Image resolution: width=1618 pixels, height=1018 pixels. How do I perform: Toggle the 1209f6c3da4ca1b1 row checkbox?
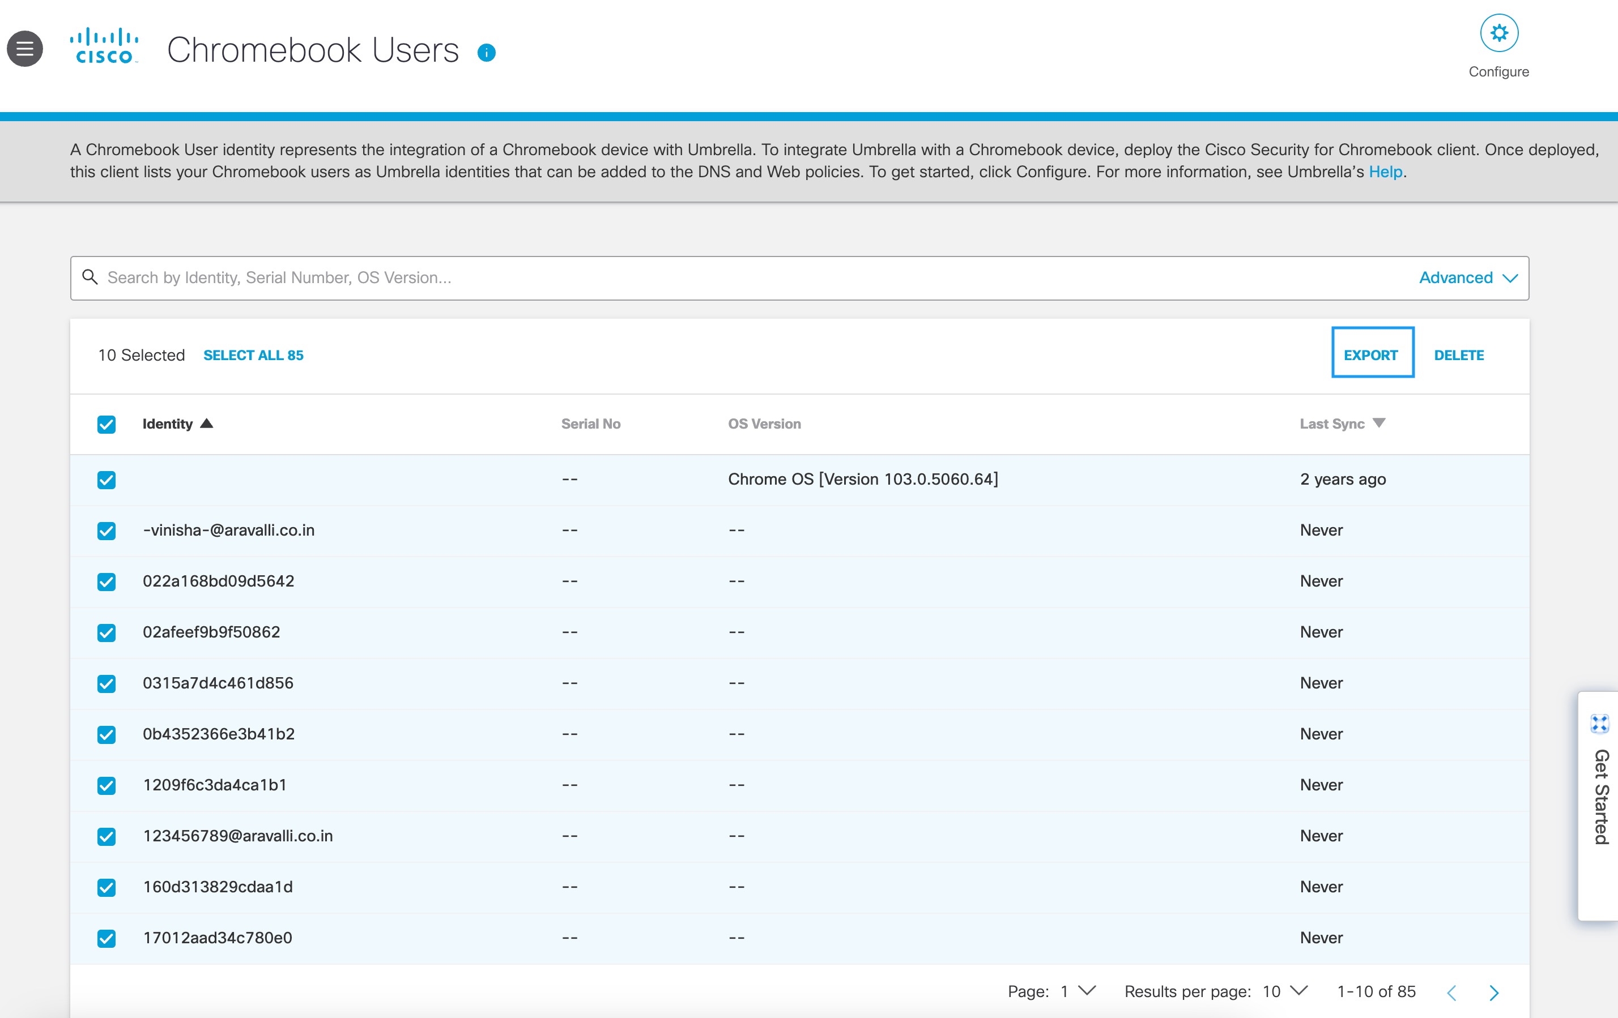coord(106,786)
